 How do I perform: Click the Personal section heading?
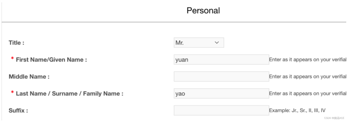click(x=203, y=11)
